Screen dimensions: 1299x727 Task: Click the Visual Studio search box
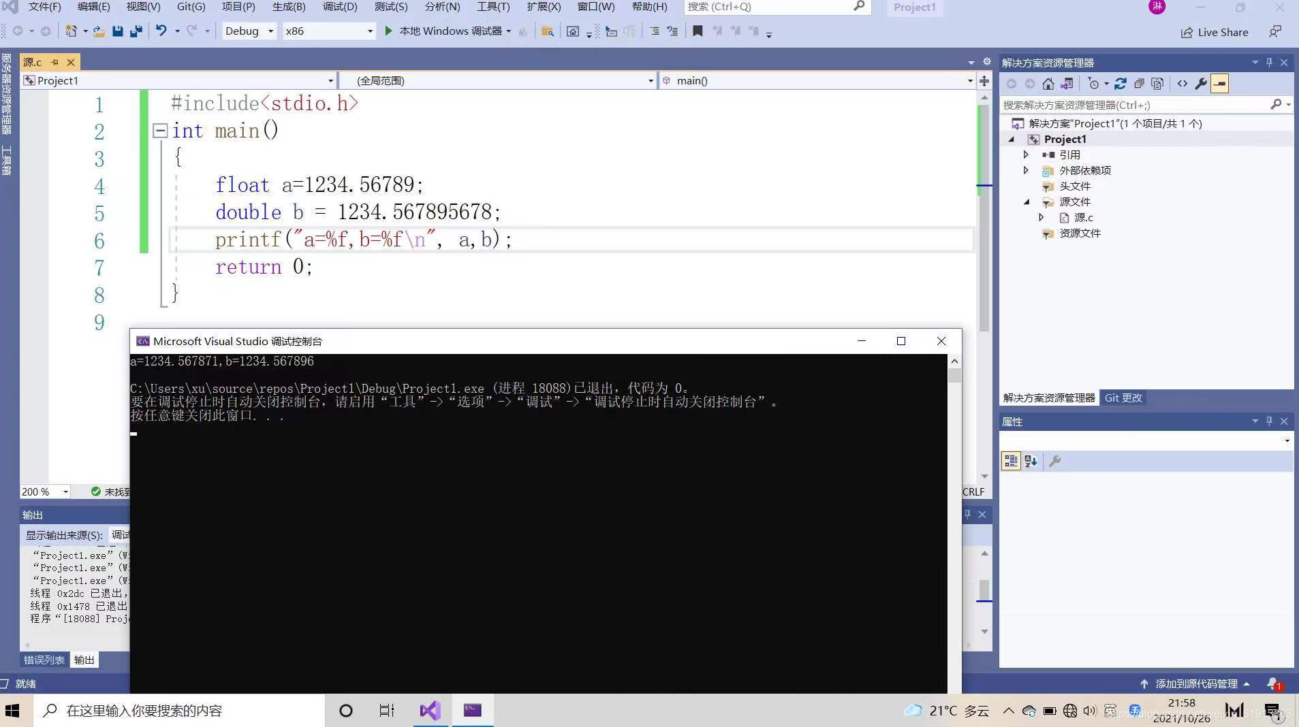coord(776,7)
